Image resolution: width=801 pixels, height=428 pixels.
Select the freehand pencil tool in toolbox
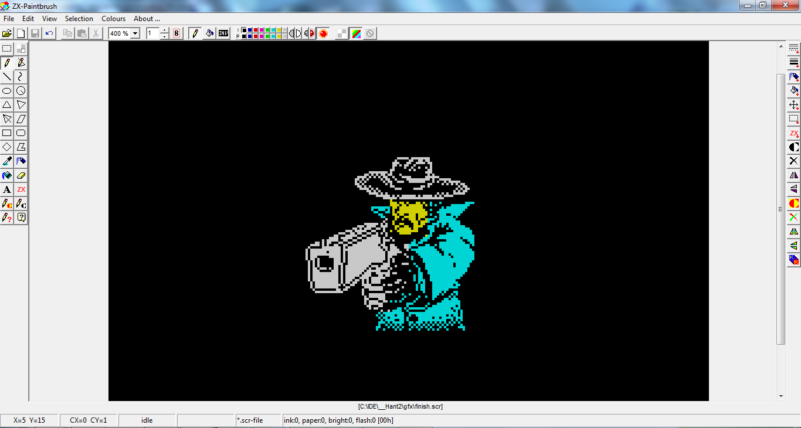coord(7,63)
